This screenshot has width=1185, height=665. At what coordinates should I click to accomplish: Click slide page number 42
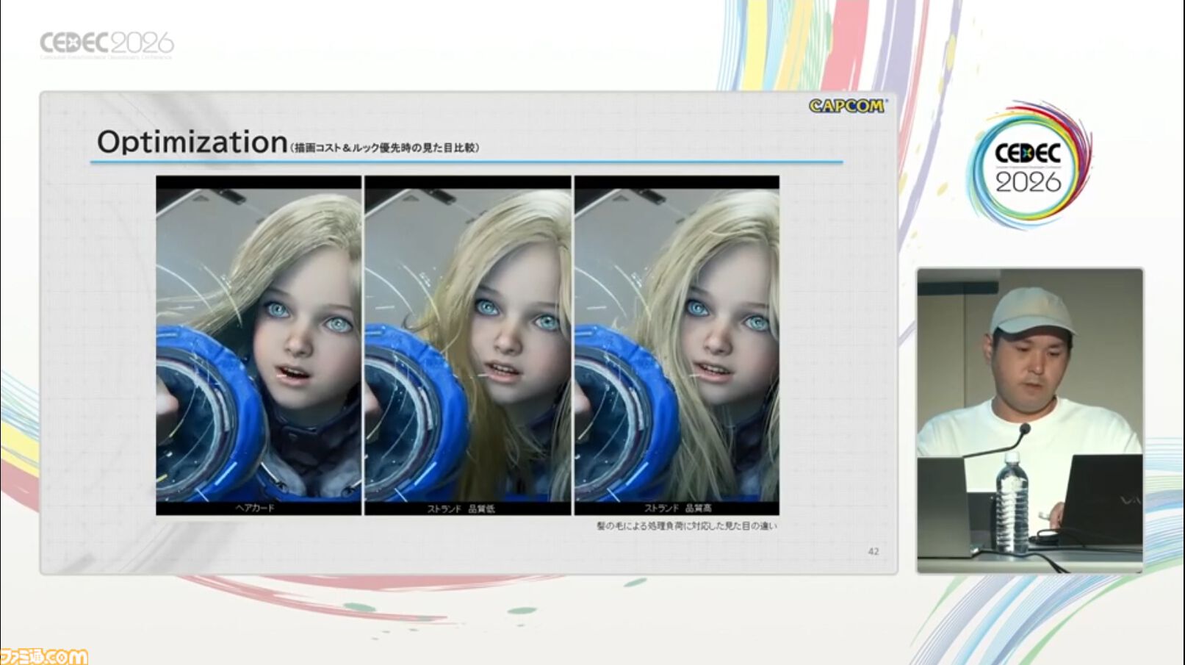874,551
